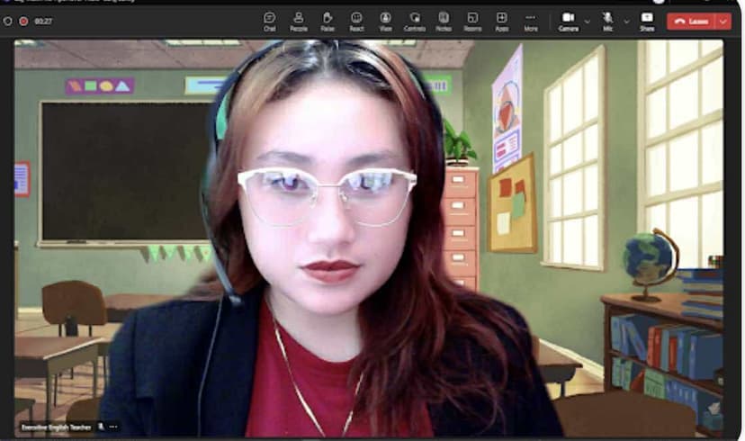Expand the Leave options dropdown arrow
745x441 pixels.
coord(723,21)
